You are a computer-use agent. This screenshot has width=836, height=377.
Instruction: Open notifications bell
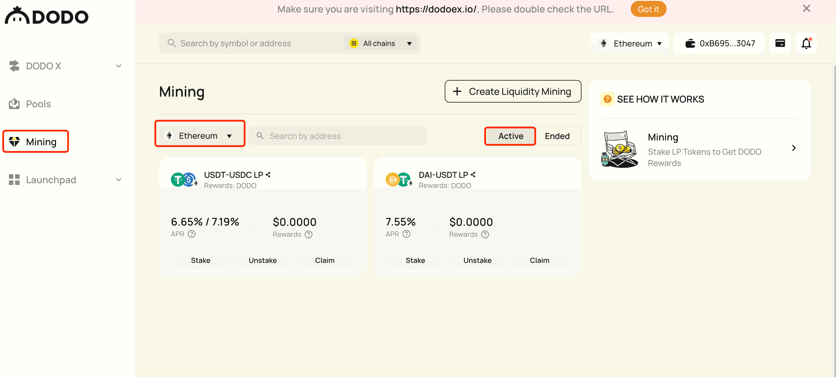click(806, 44)
